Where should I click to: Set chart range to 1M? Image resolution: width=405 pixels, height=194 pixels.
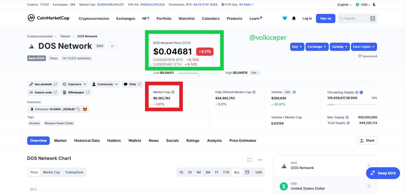tap(198, 172)
